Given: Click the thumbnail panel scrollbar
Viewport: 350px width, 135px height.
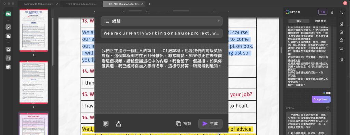Looking at the screenshot, I should pyautogui.click(x=52, y=41).
